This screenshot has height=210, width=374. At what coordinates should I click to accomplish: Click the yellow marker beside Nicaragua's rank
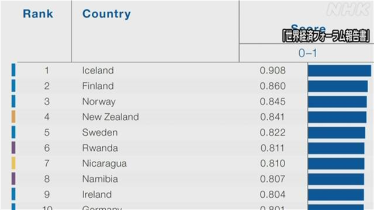coord(13,163)
